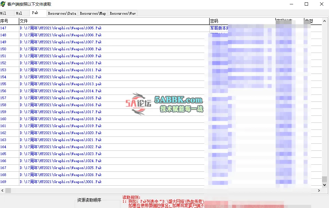Image resolution: width=329 pixels, height=208 pixels.
Task: Close the window
Action: point(321,4)
